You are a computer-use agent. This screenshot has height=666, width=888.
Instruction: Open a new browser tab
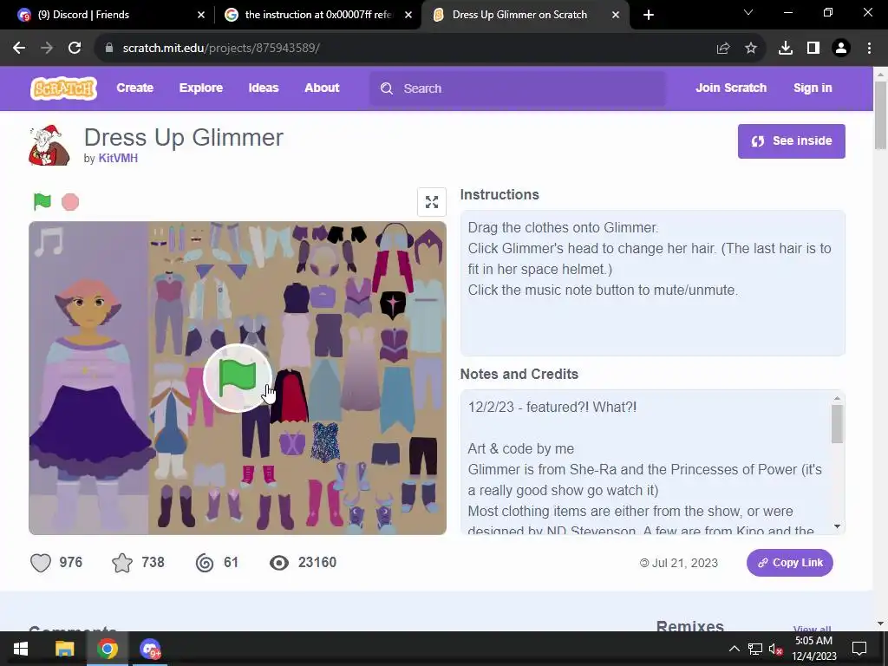[x=649, y=15]
